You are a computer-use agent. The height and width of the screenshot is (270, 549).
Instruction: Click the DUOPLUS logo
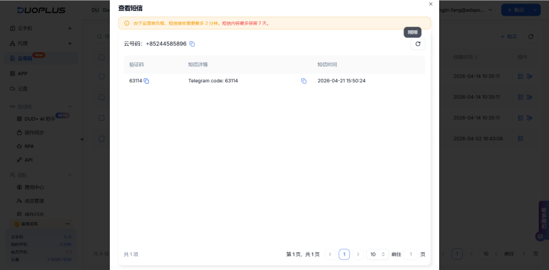[x=41, y=10]
